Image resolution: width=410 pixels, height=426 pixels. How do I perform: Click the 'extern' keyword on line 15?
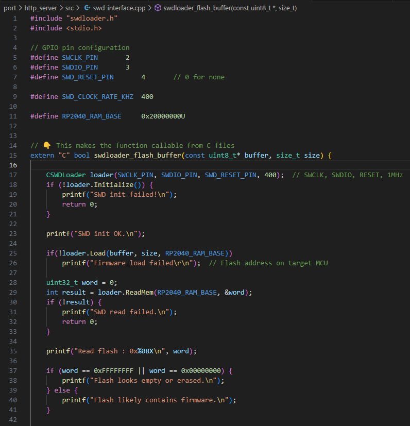pyautogui.click(x=42, y=156)
